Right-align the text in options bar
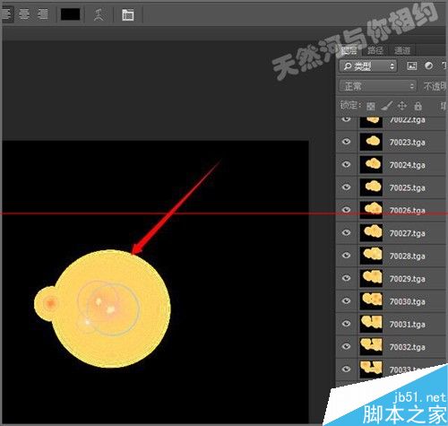The image size is (448, 426). pos(43,14)
